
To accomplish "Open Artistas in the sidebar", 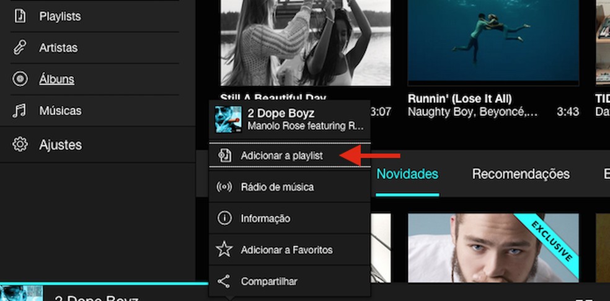I will pos(58,48).
